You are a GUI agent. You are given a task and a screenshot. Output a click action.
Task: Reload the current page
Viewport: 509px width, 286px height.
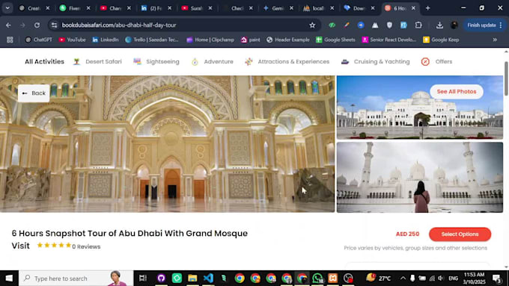pos(37,25)
